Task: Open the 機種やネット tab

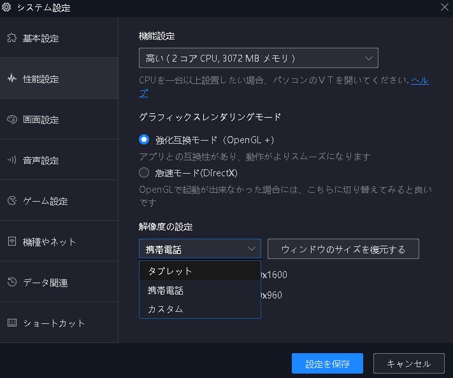Action: click(59, 241)
